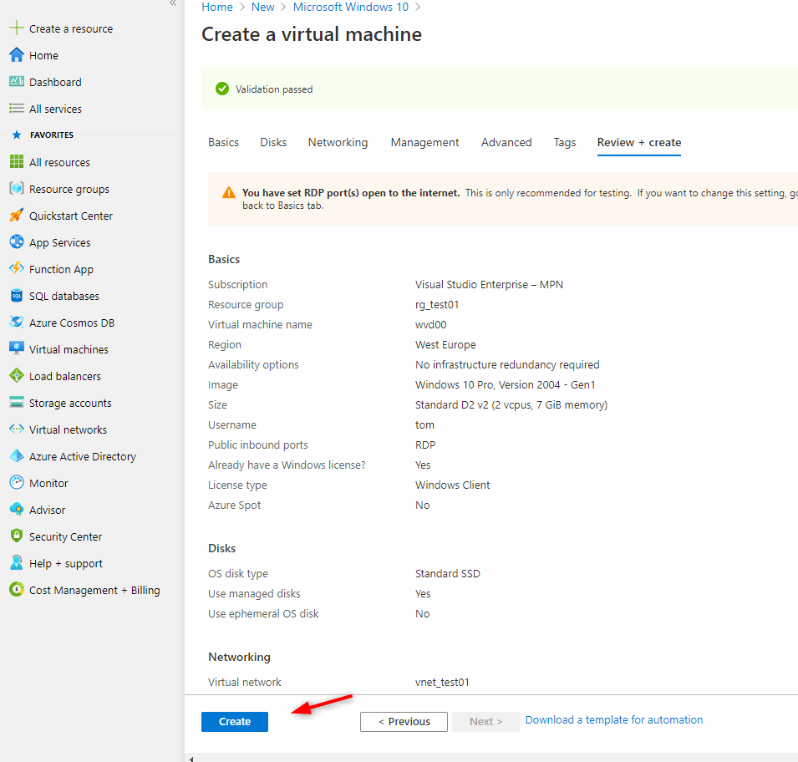The width and height of the screenshot is (798, 762).
Task: Click the Monitor gauge icon
Action: [x=16, y=483]
